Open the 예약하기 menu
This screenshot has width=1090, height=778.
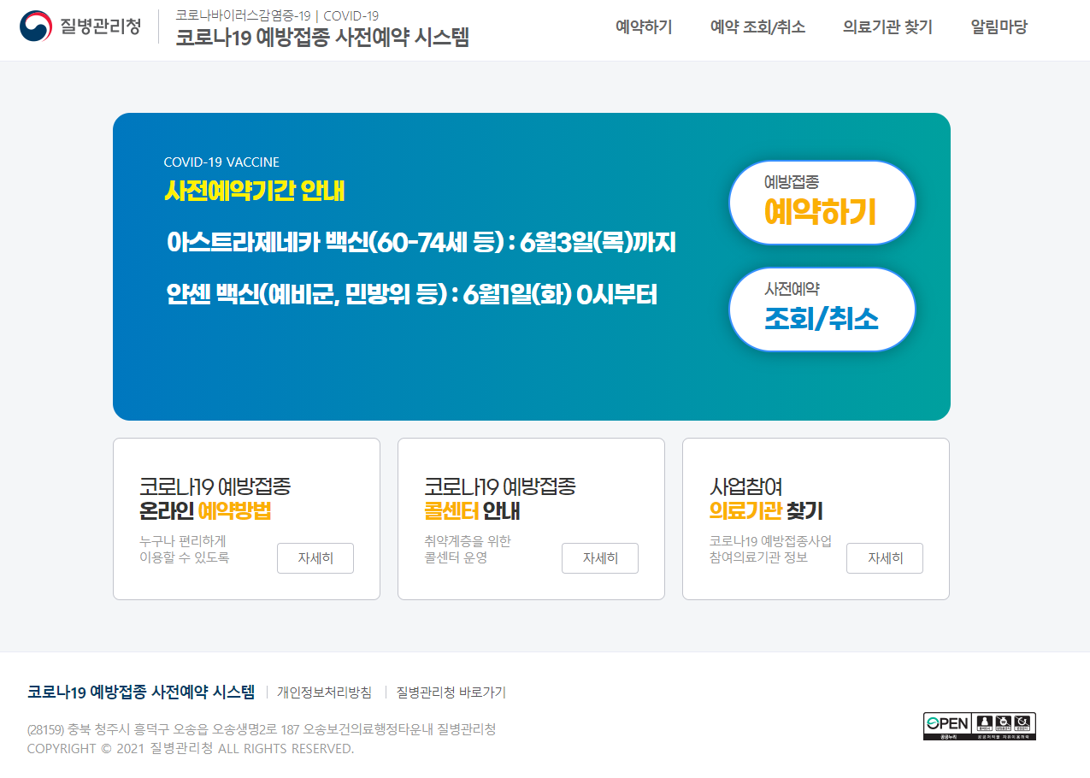pos(644,27)
